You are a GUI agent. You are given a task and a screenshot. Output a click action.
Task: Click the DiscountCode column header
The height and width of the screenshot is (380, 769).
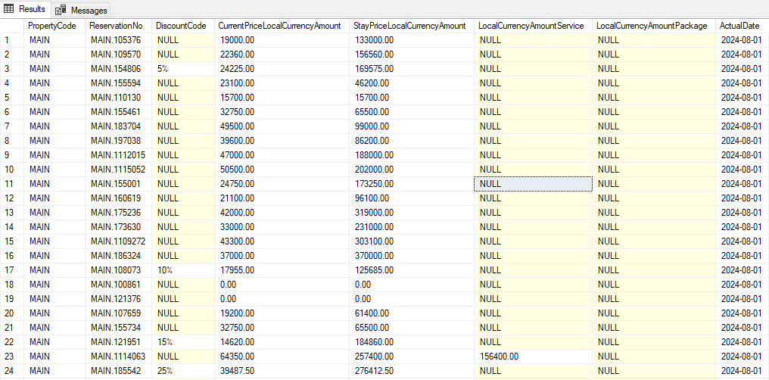tap(181, 26)
